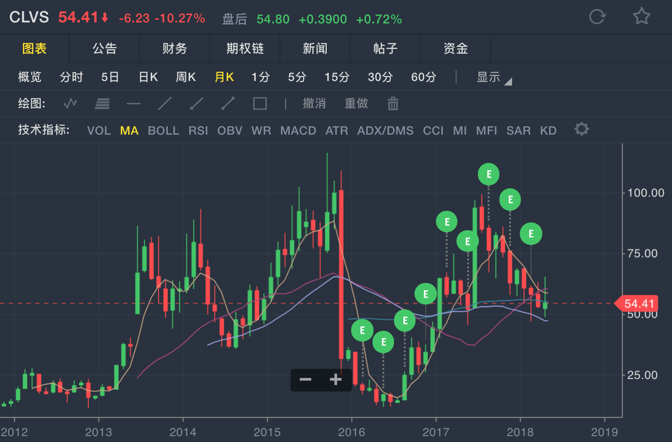Select the 分时 chart period
Screen dimensions: 672x442
(x=71, y=77)
